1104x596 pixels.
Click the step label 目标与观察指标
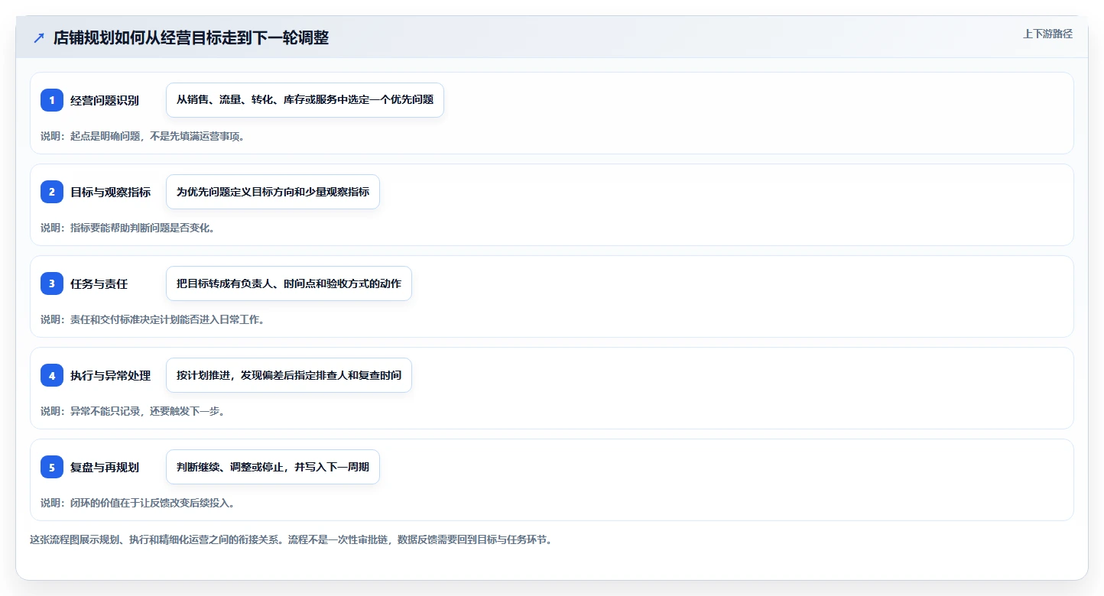[x=111, y=192]
